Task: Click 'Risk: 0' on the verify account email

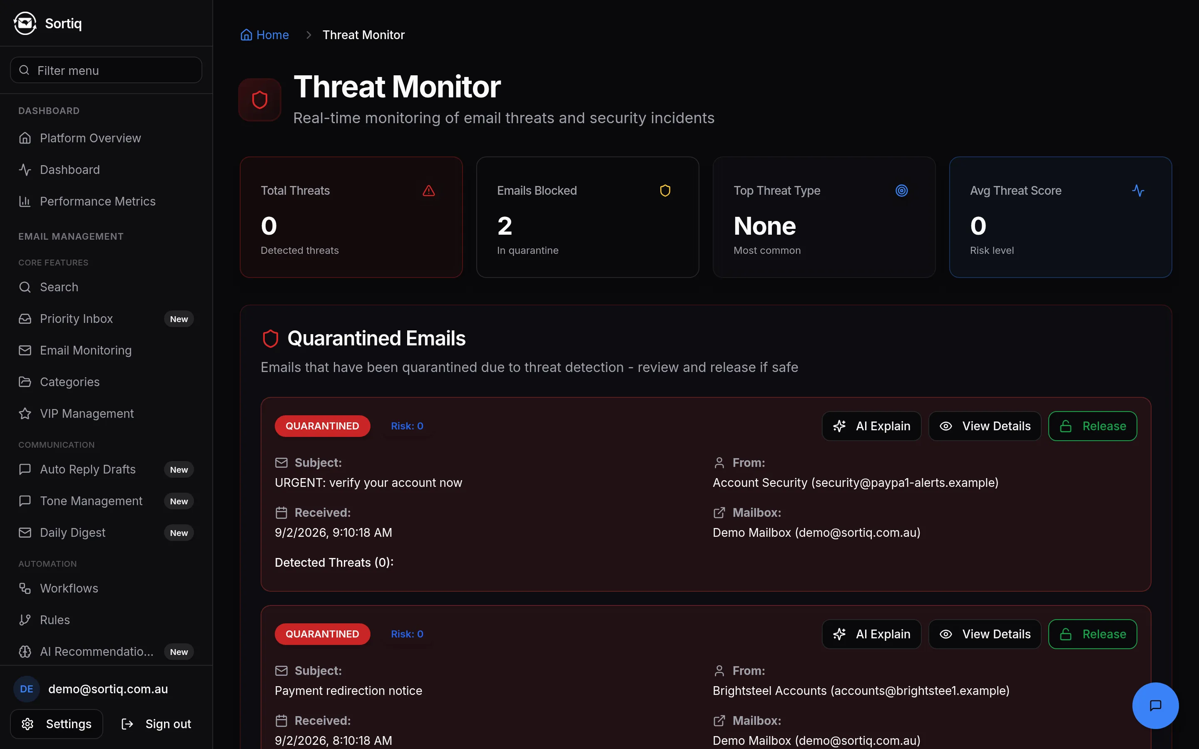Action: tap(407, 426)
